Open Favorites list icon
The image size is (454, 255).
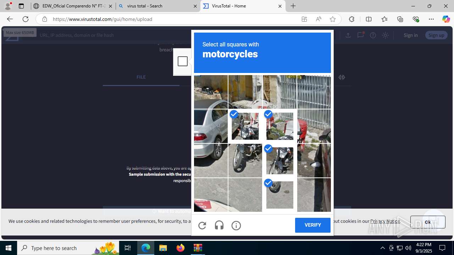coord(384,19)
